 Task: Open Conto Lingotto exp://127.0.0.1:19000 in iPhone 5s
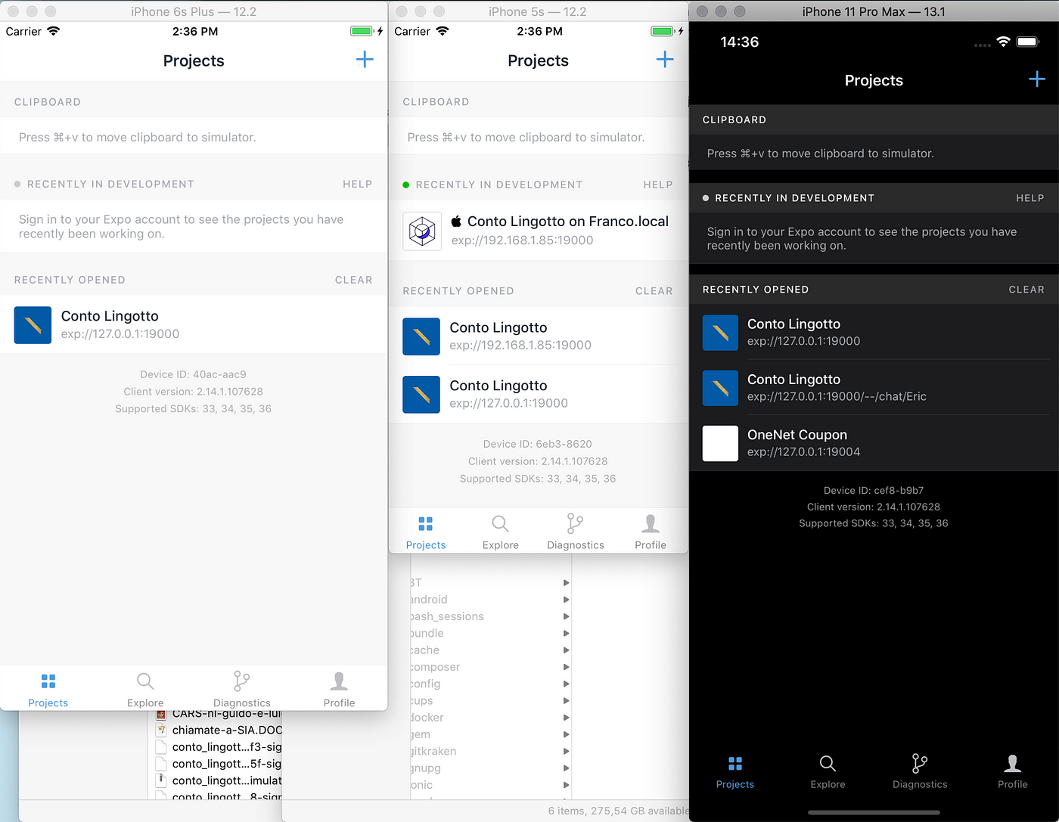(539, 394)
